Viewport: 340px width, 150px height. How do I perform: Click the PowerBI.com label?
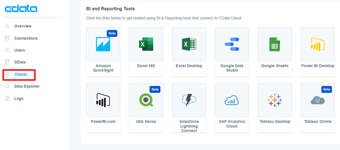click(103, 122)
